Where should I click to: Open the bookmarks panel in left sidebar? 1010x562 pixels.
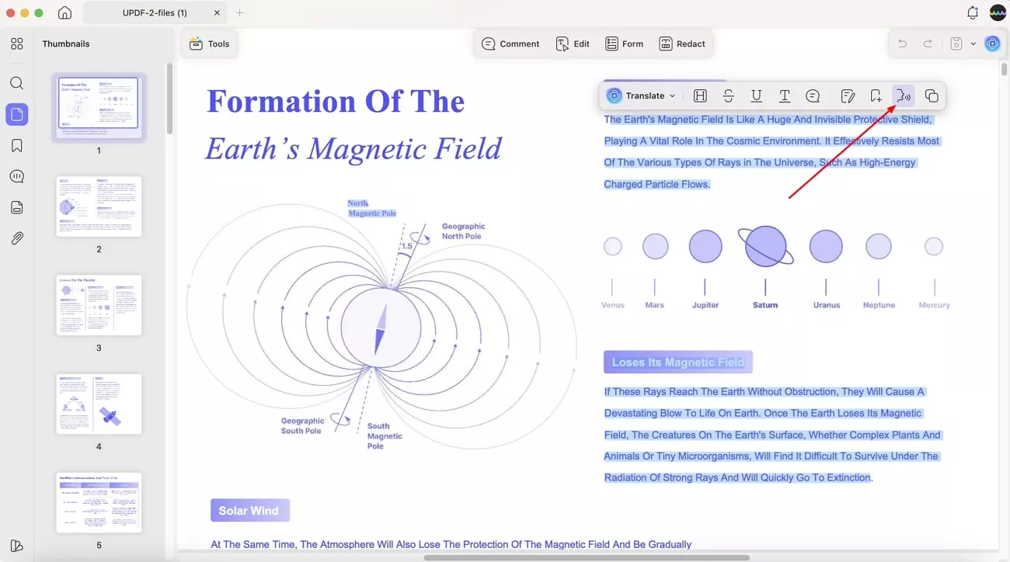[17, 146]
